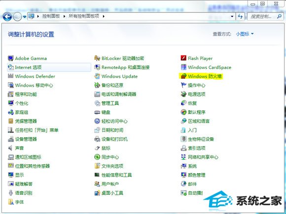Open 语音识别 link
This screenshot has width=286, height=214.
[24, 193]
